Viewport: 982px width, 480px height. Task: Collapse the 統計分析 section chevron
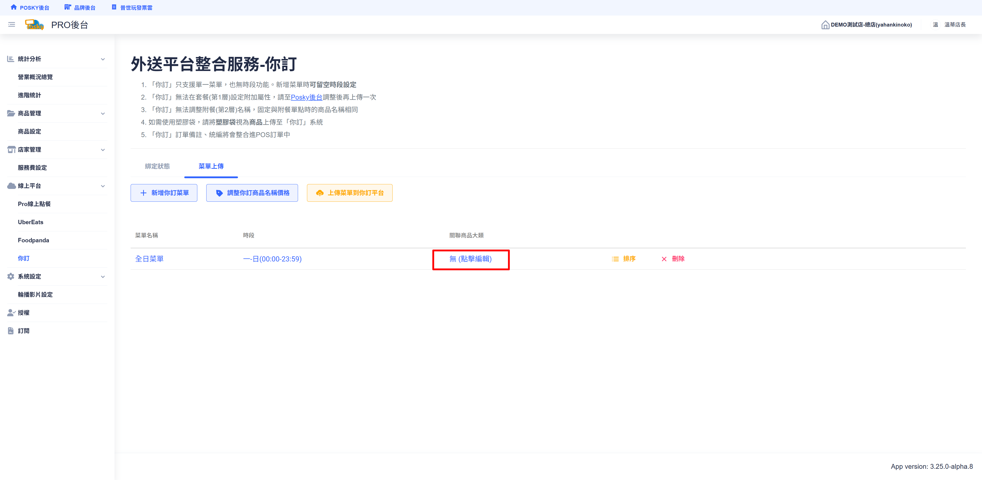click(102, 59)
